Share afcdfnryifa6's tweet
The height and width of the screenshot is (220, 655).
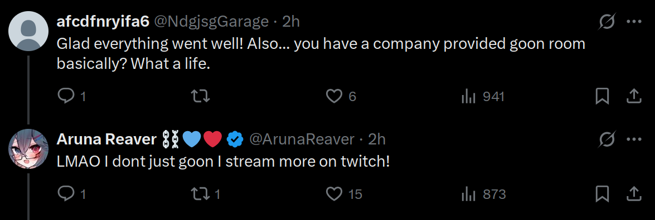(634, 97)
